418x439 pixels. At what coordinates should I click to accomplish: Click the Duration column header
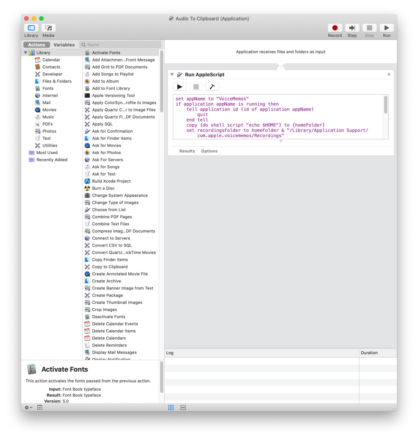[x=378, y=353]
